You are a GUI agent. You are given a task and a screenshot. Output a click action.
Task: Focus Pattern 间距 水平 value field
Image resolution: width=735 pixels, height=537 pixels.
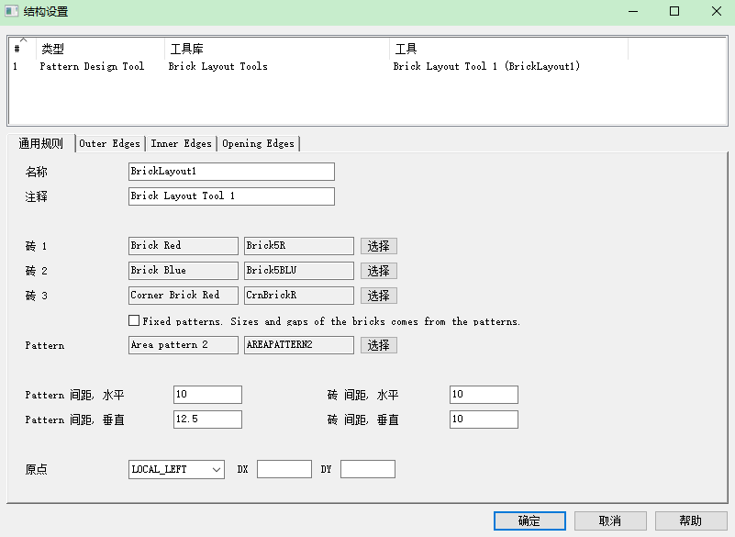click(207, 395)
